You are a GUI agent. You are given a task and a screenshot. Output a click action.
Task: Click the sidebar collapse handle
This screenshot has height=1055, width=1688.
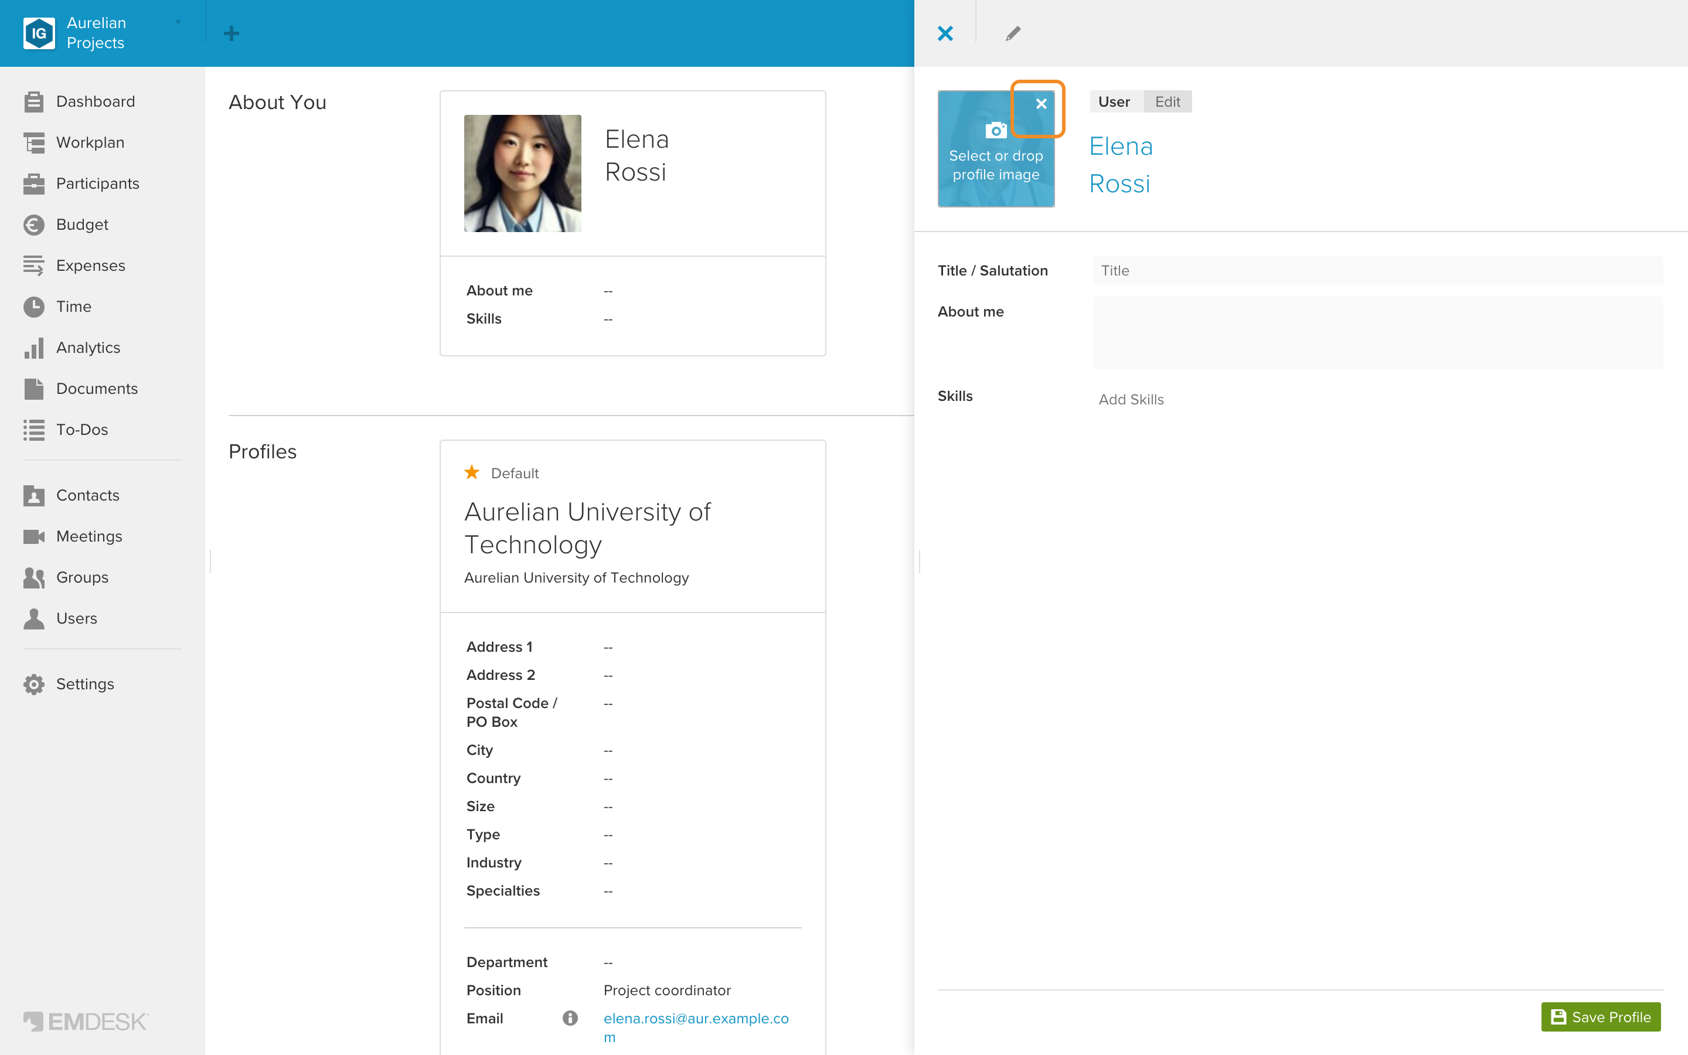[210, 561]
